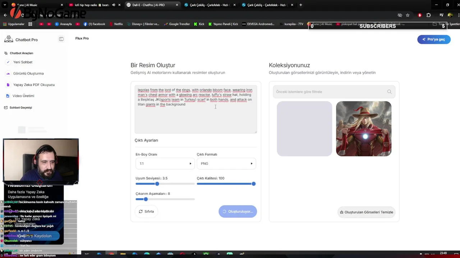
Task: Open the Disney+ Filmler bookmark
Action: coord(142,24)
